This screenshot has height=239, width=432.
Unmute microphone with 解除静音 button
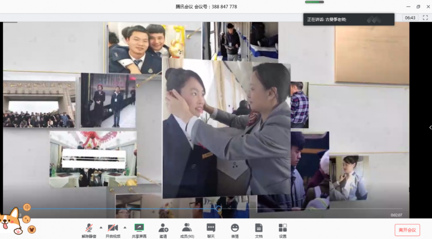coord(88,229)
